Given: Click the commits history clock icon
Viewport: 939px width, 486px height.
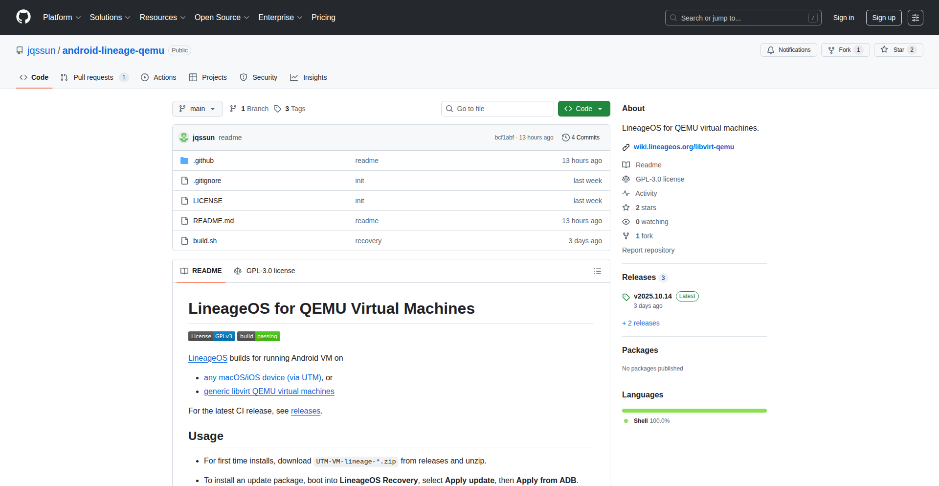Looking at the screenshot, I should click(x=565, y=138).
